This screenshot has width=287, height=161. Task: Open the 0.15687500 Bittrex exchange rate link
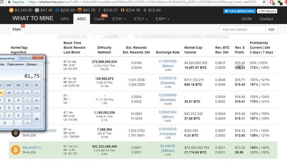point(168,64)
